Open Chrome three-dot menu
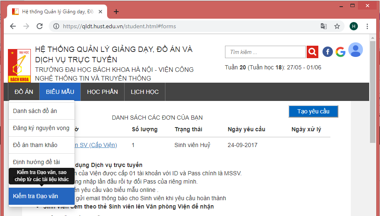Viewport: 380px width, 216px height. pyautogui.click(x=367, y=26)
